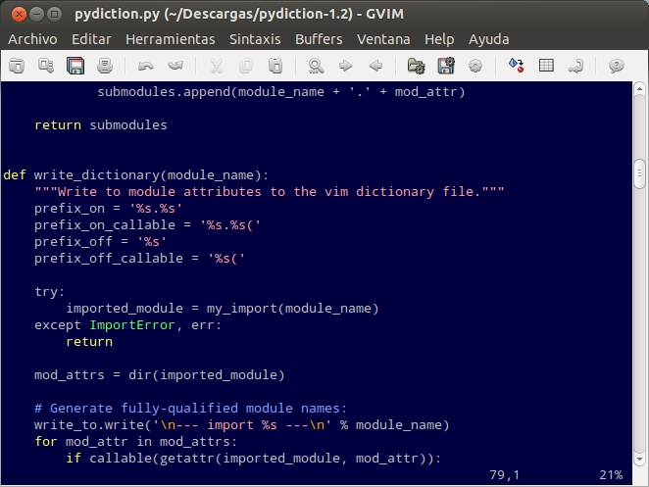Image resolution: width=649 pixels, height=487 pixels.
Task: Click the 'write_to.write(' code line
Action: coord(242,425)
